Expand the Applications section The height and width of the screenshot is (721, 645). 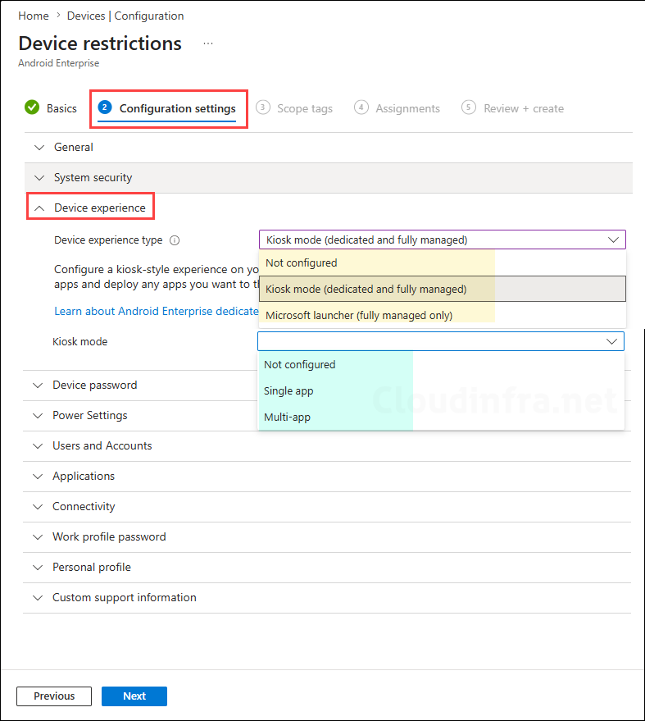327,476
